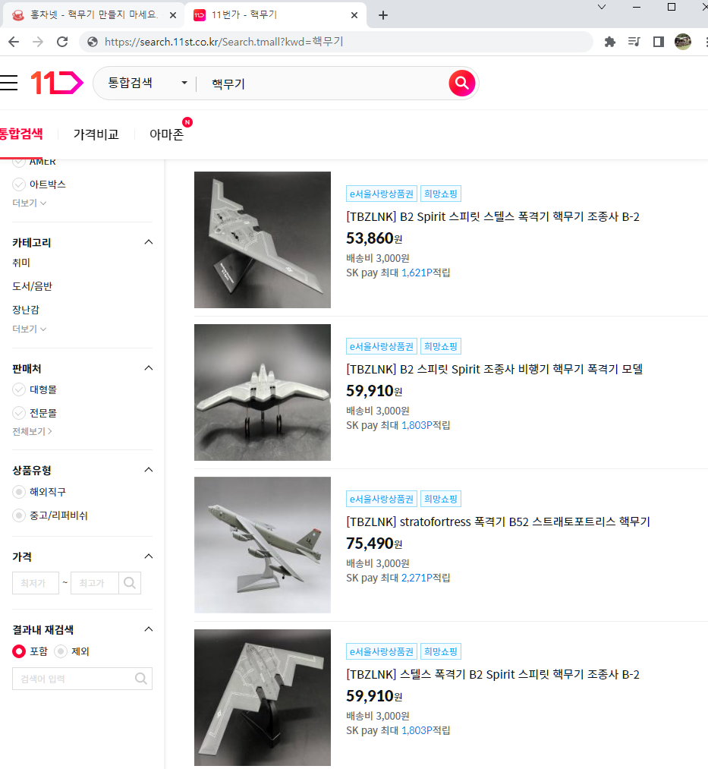Open the last B2 Spirit thumbnail
The width and height of the screenshot is (708, 769).
(x=263, y=698)
